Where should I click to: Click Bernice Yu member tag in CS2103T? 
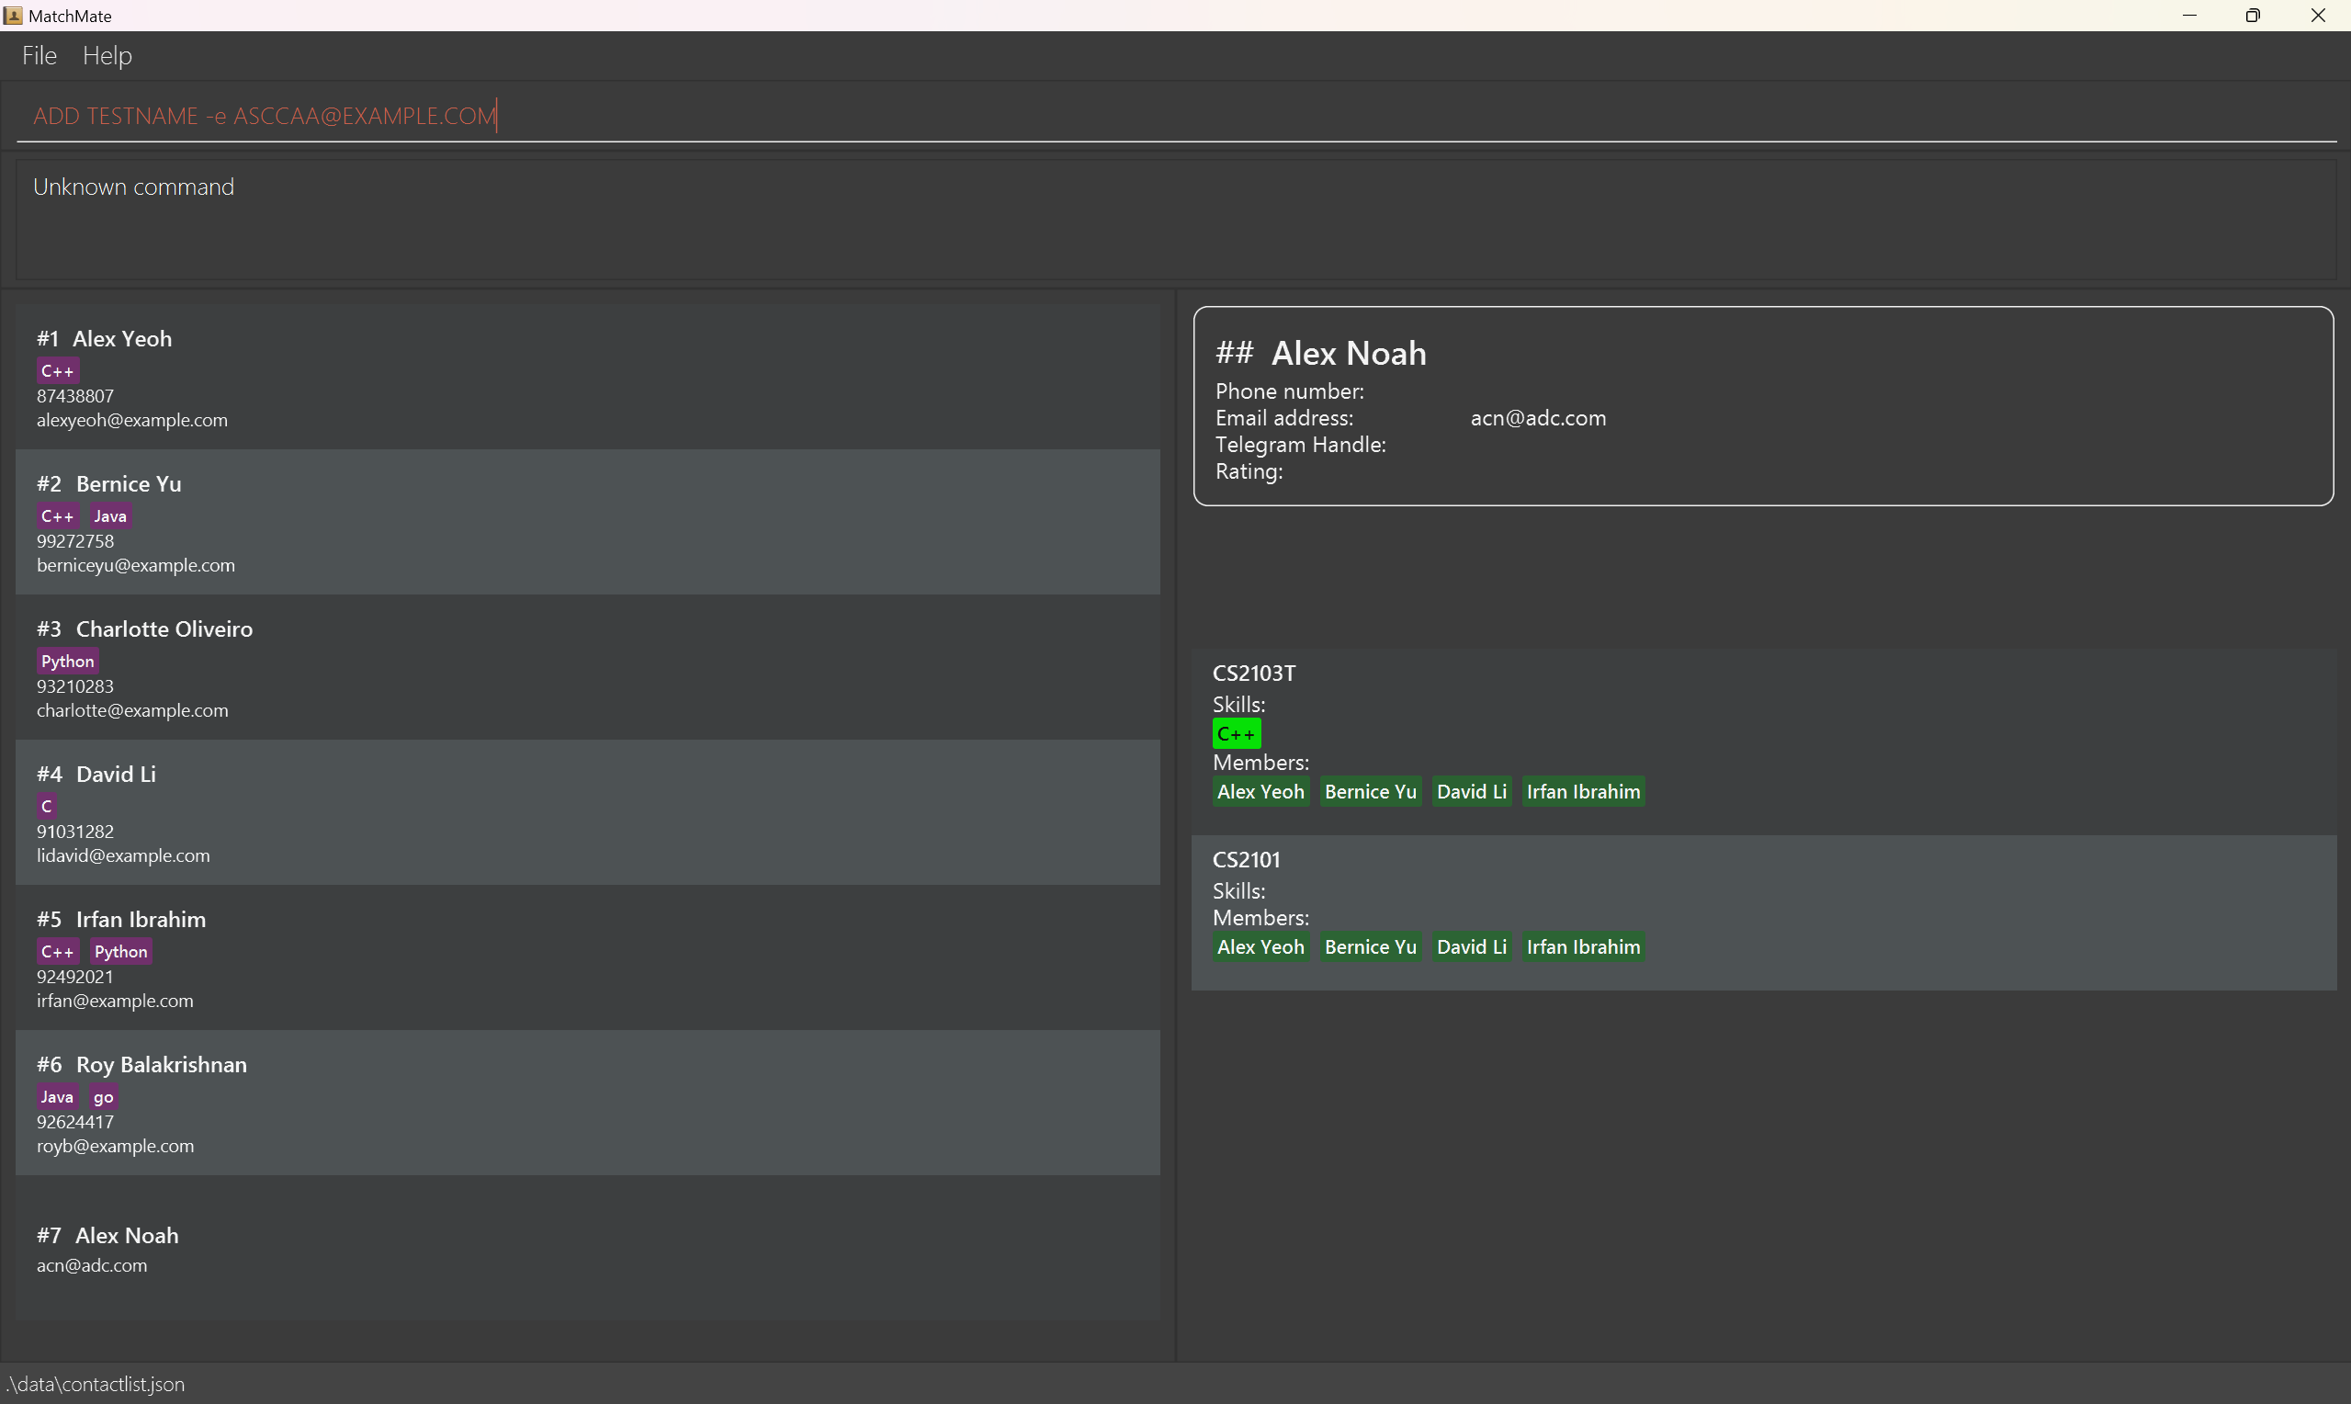pyautogui.click(x=1372, y=792)
